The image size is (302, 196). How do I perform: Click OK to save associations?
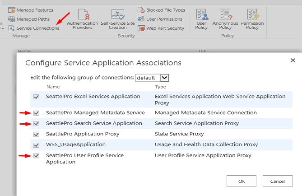(242, 181)
